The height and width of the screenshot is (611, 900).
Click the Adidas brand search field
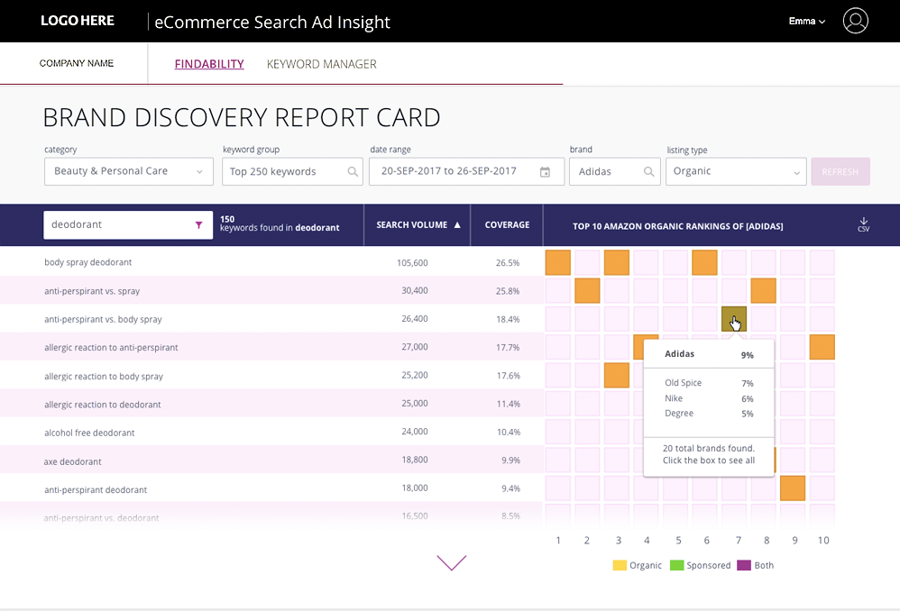(x=614, y=171)
